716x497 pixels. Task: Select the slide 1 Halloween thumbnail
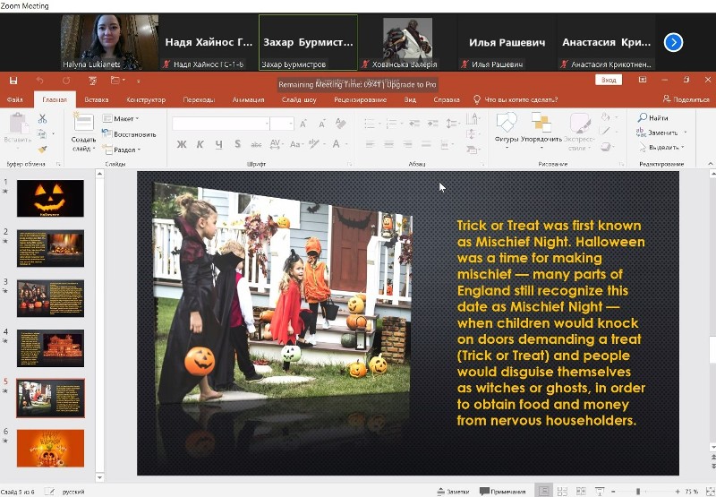click(x=50, y=199)
